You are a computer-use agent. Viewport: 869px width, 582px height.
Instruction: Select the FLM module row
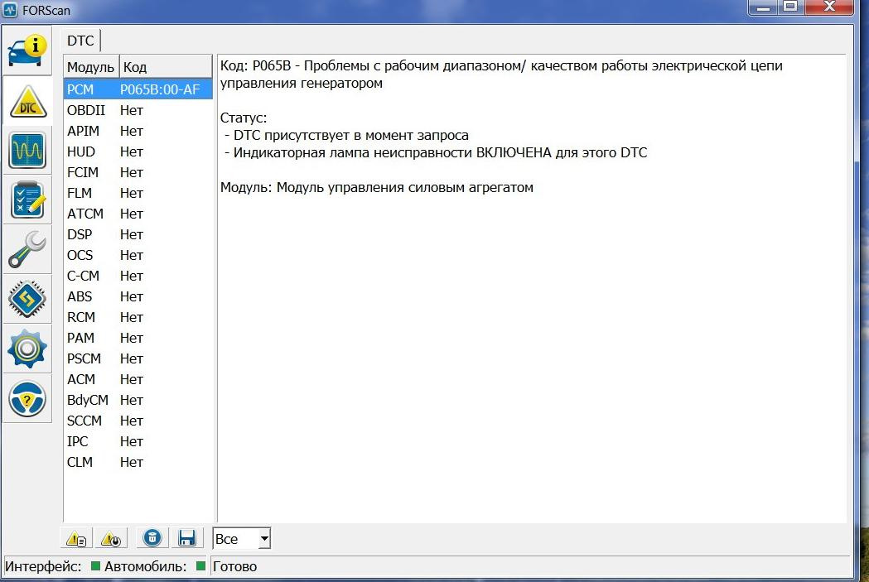click(x=138, y=193)
